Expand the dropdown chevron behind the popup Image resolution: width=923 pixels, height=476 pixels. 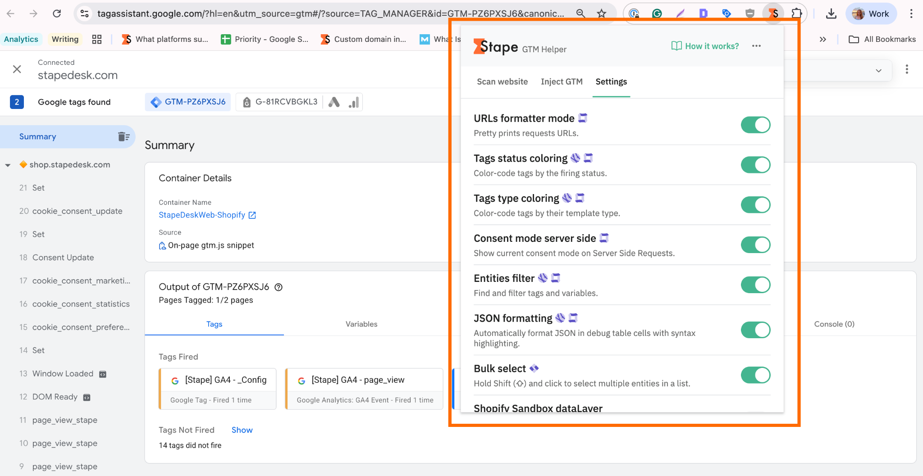[x=878, y=71]
